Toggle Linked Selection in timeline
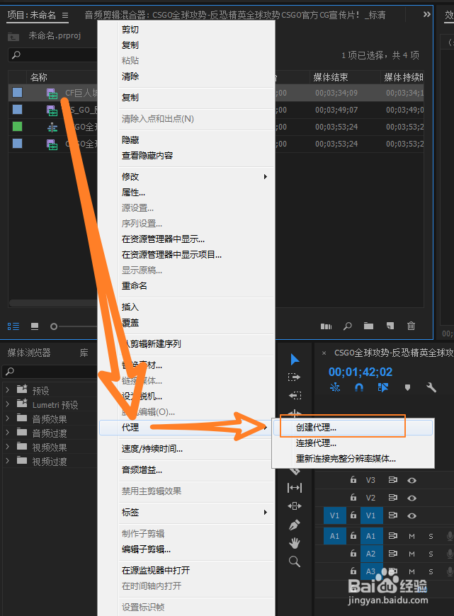The height and width of the screenshot is (616, 454). [x=383, y=388]
